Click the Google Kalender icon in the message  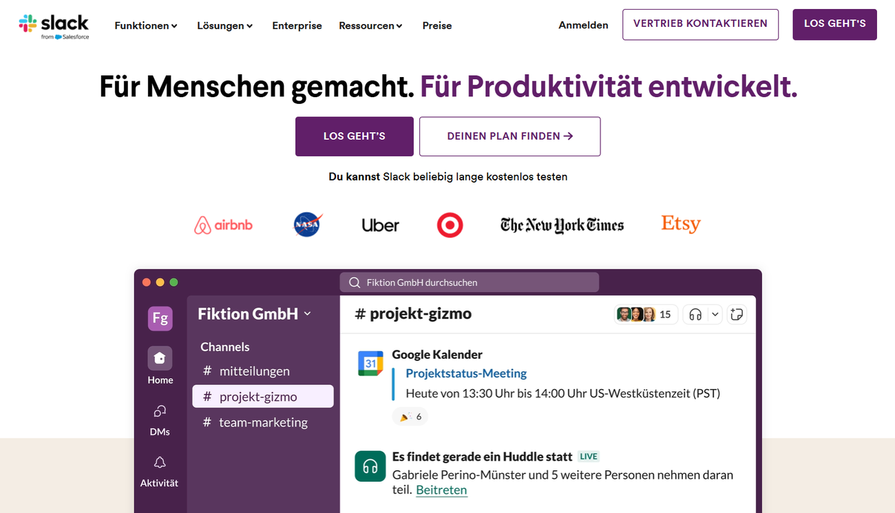coord(370,363)
